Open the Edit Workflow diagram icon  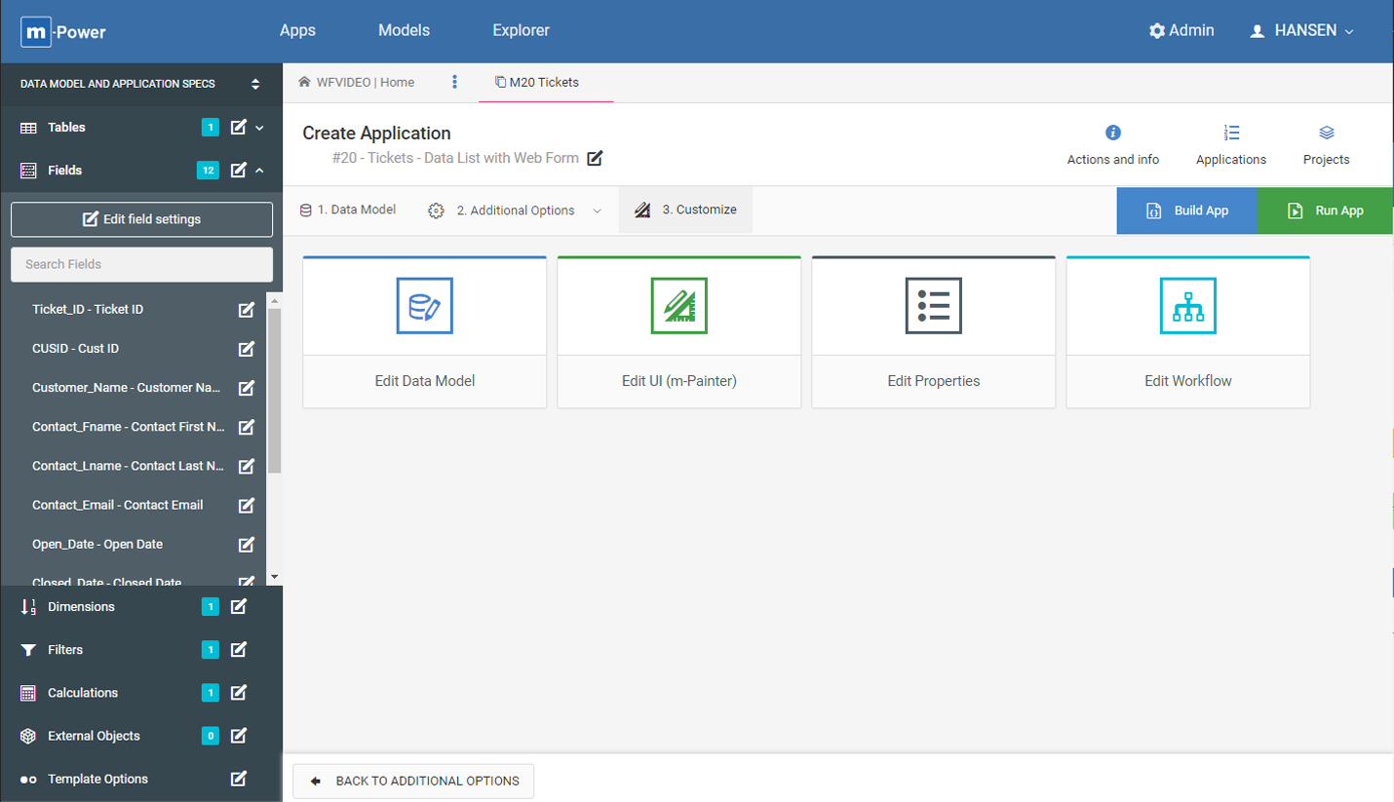(1187, 306)
